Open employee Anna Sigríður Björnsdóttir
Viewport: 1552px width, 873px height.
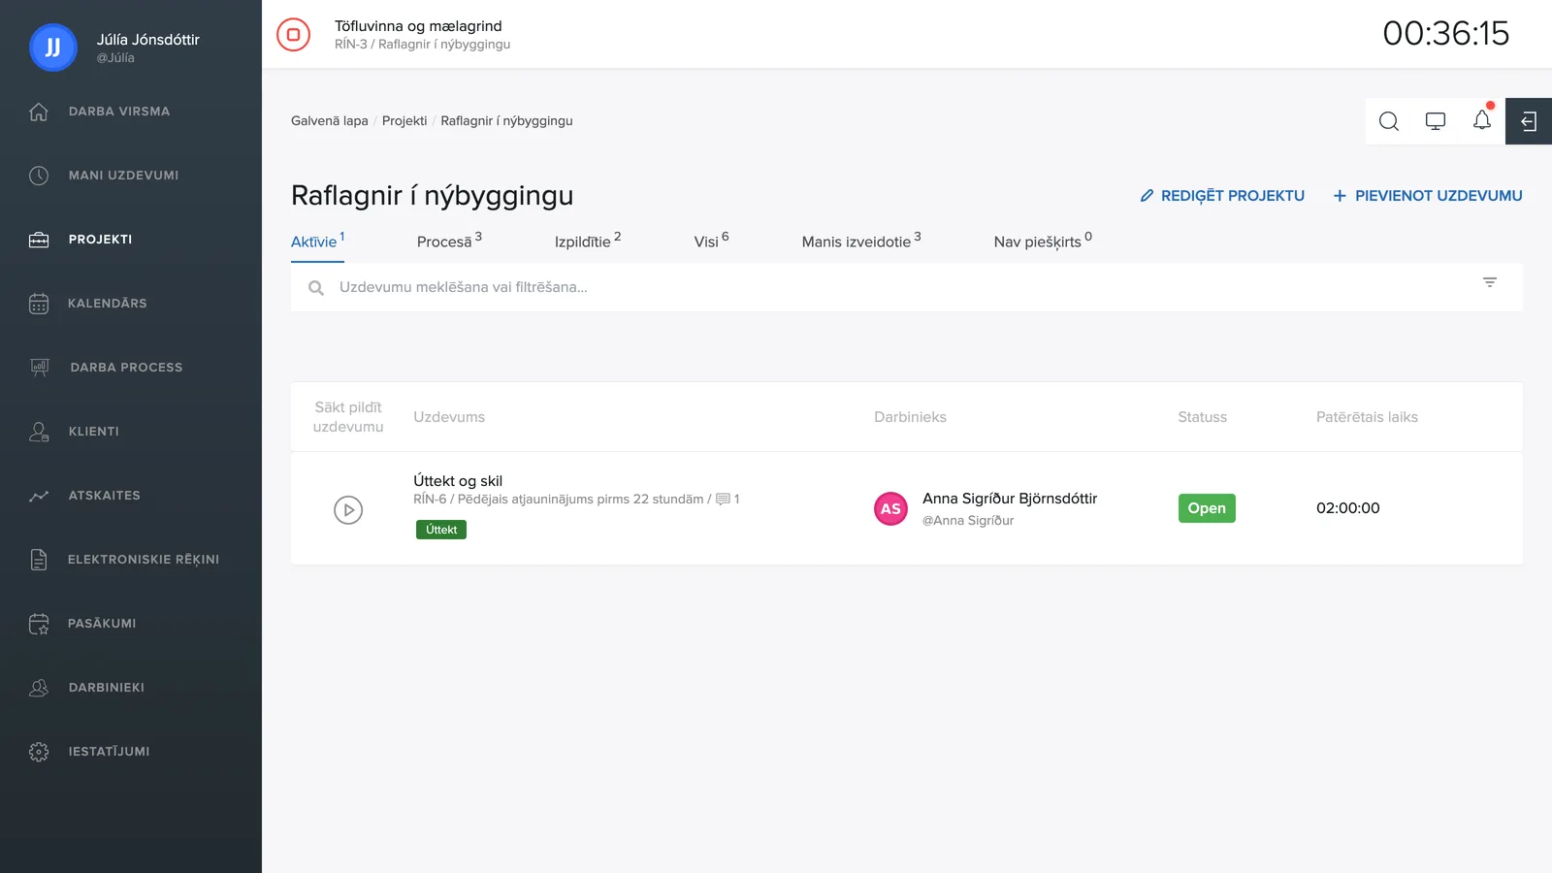click(x=1010, y=499)
